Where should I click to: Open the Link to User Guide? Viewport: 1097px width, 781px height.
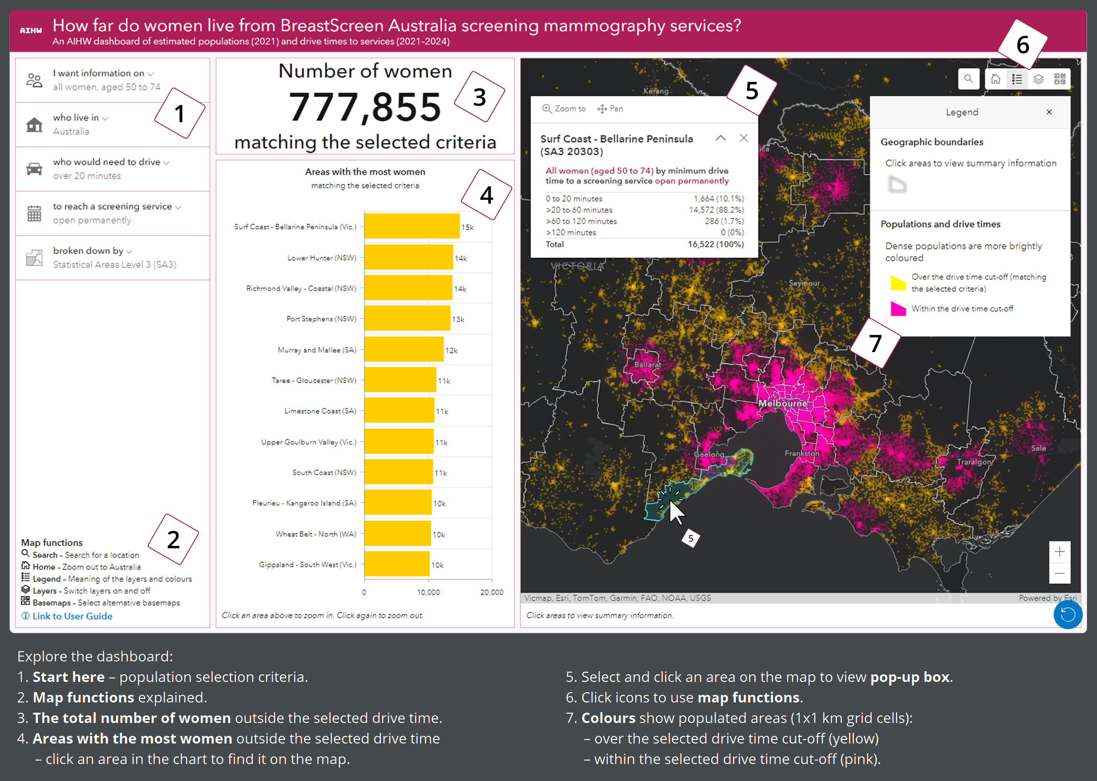[x=72, y=616]
